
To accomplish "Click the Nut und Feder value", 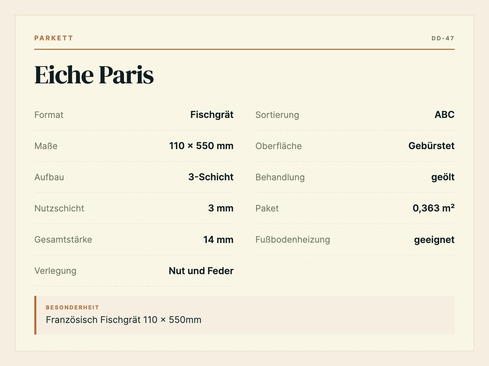I will pos(201,271).
